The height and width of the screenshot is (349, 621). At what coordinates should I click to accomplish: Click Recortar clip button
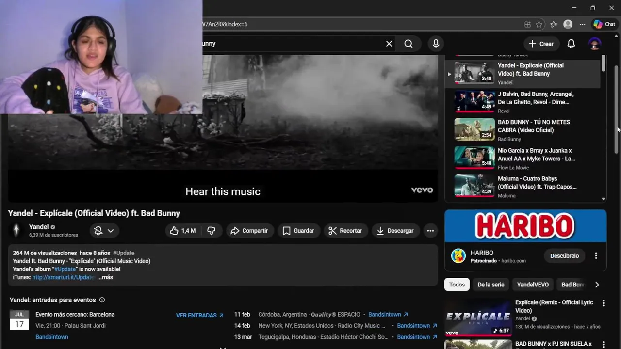coord(345,231)
